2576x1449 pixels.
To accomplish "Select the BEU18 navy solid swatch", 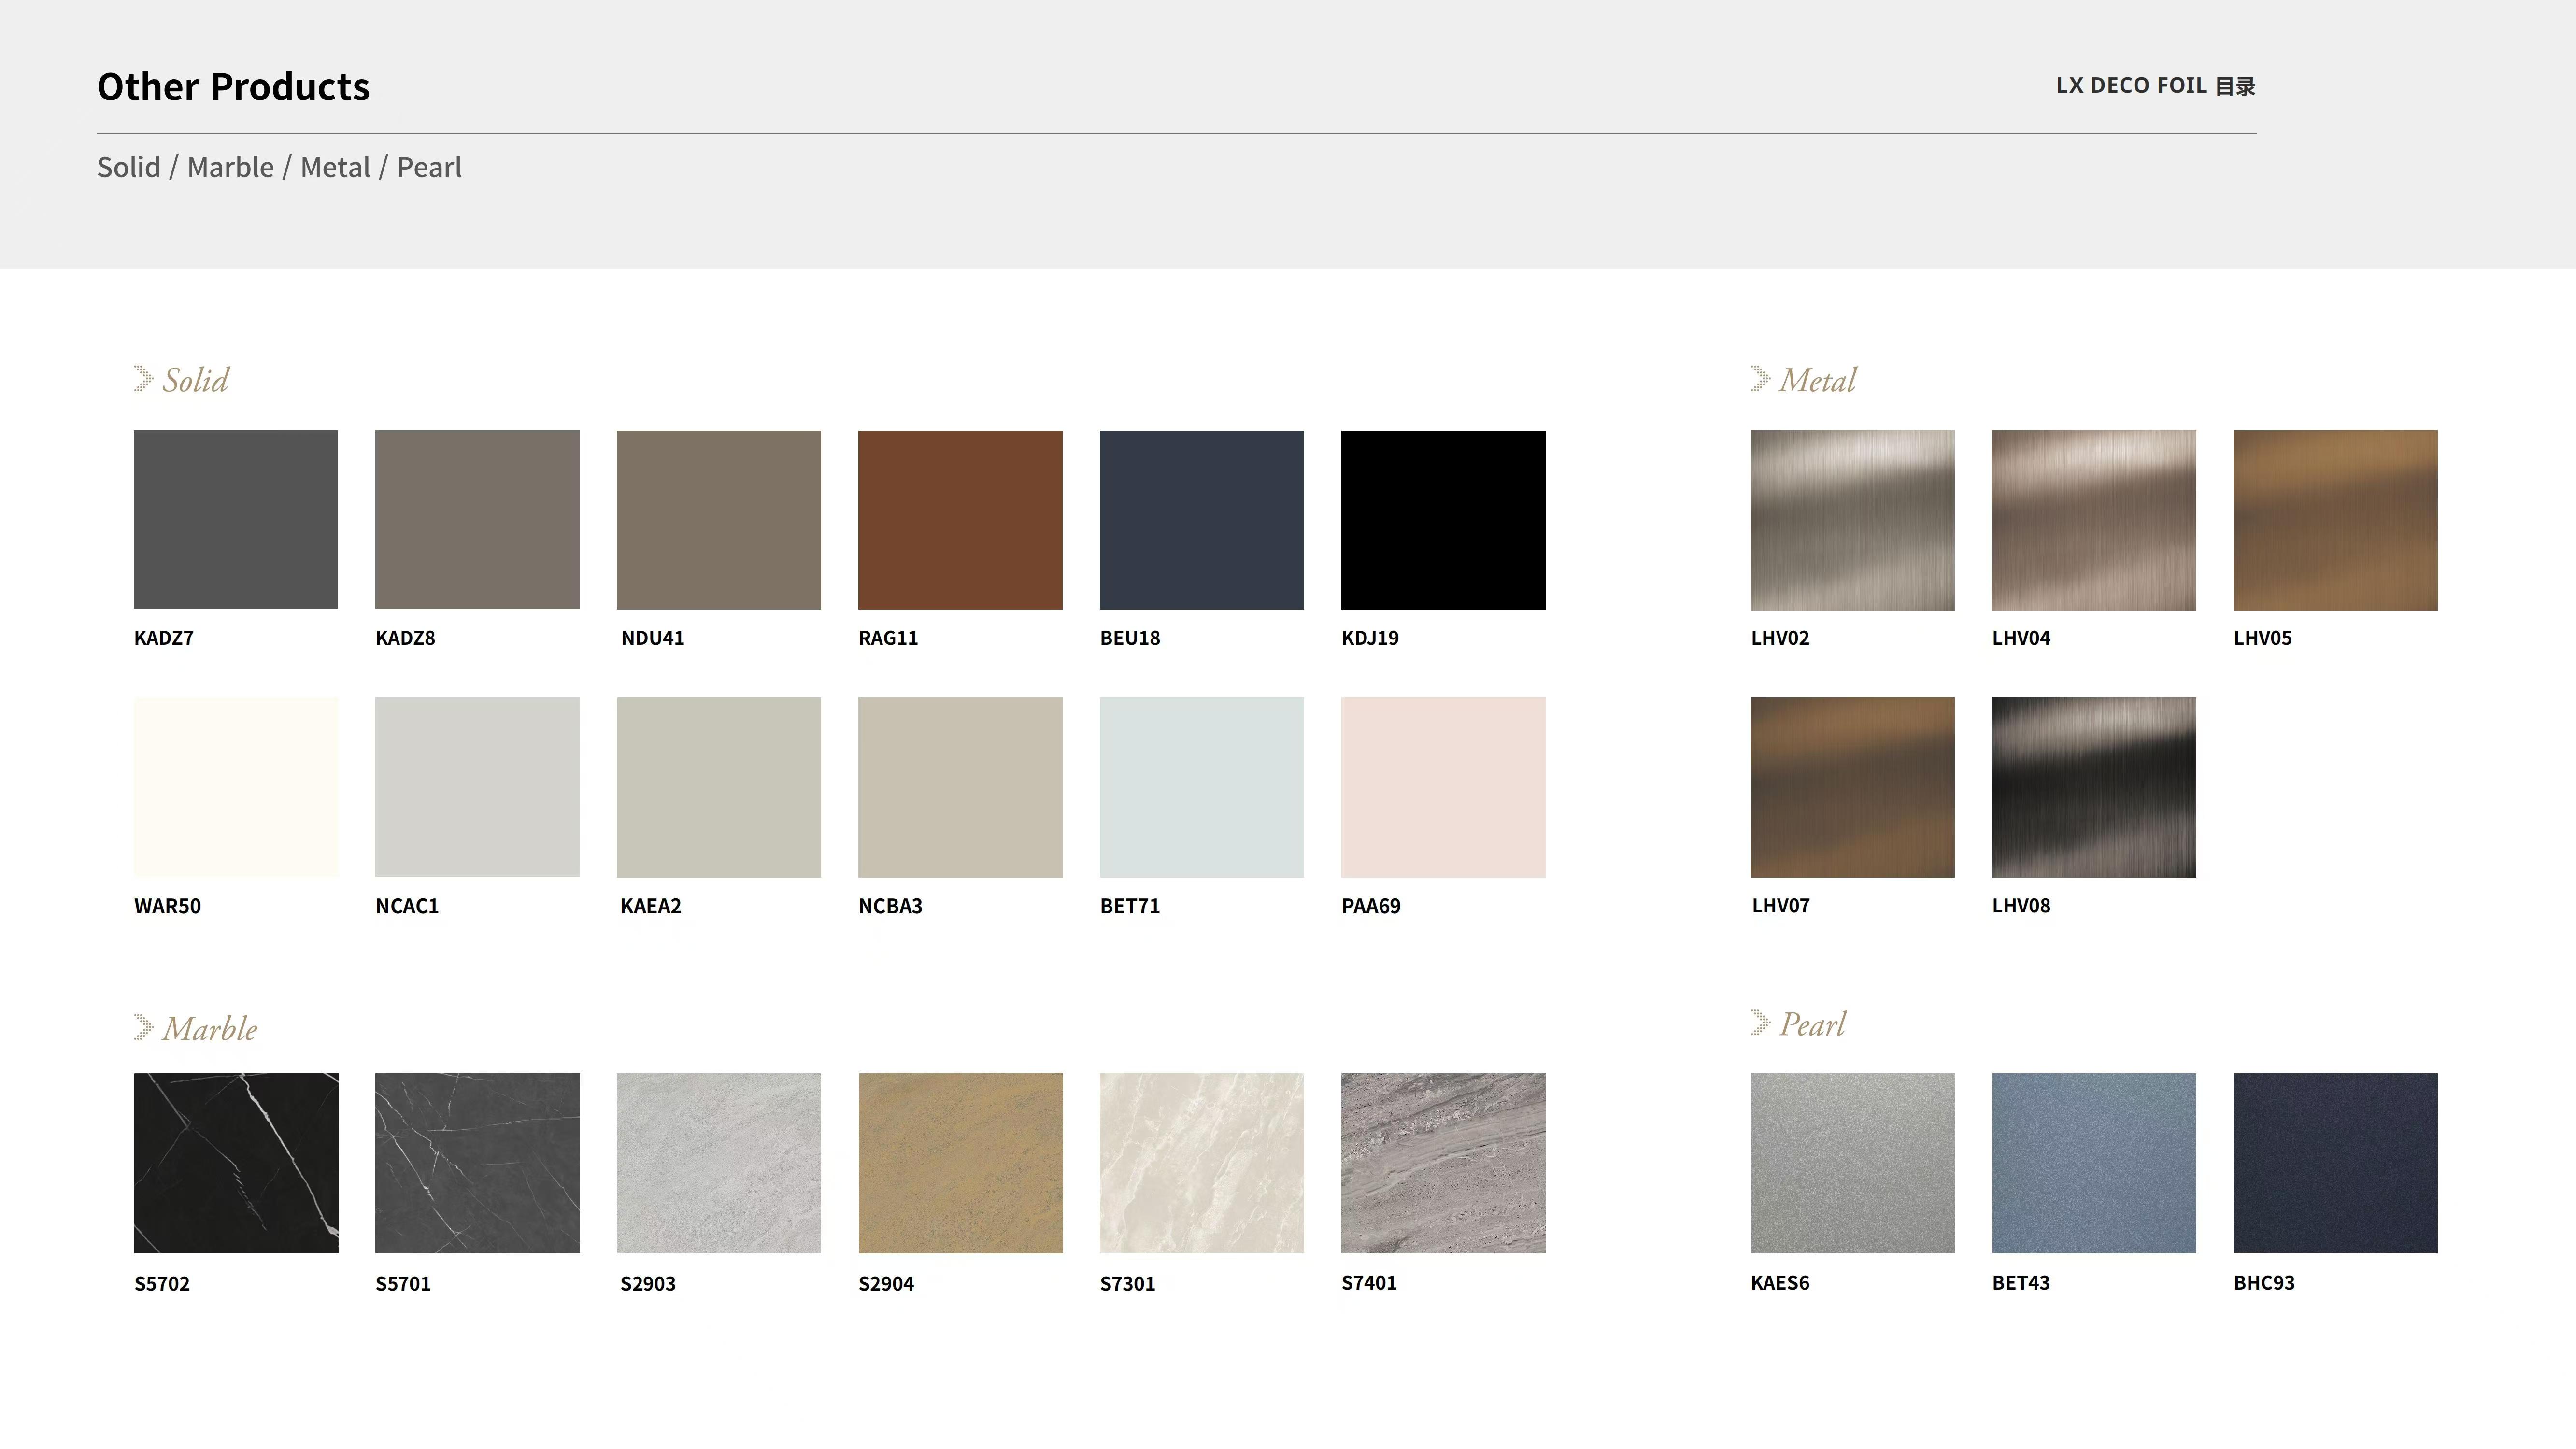I will pos(1202,520).
